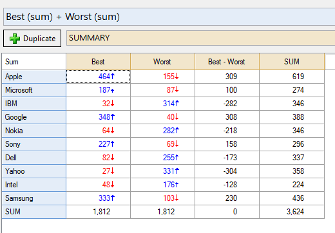Click Yahoo SUM cell 358

click(292, 171)
